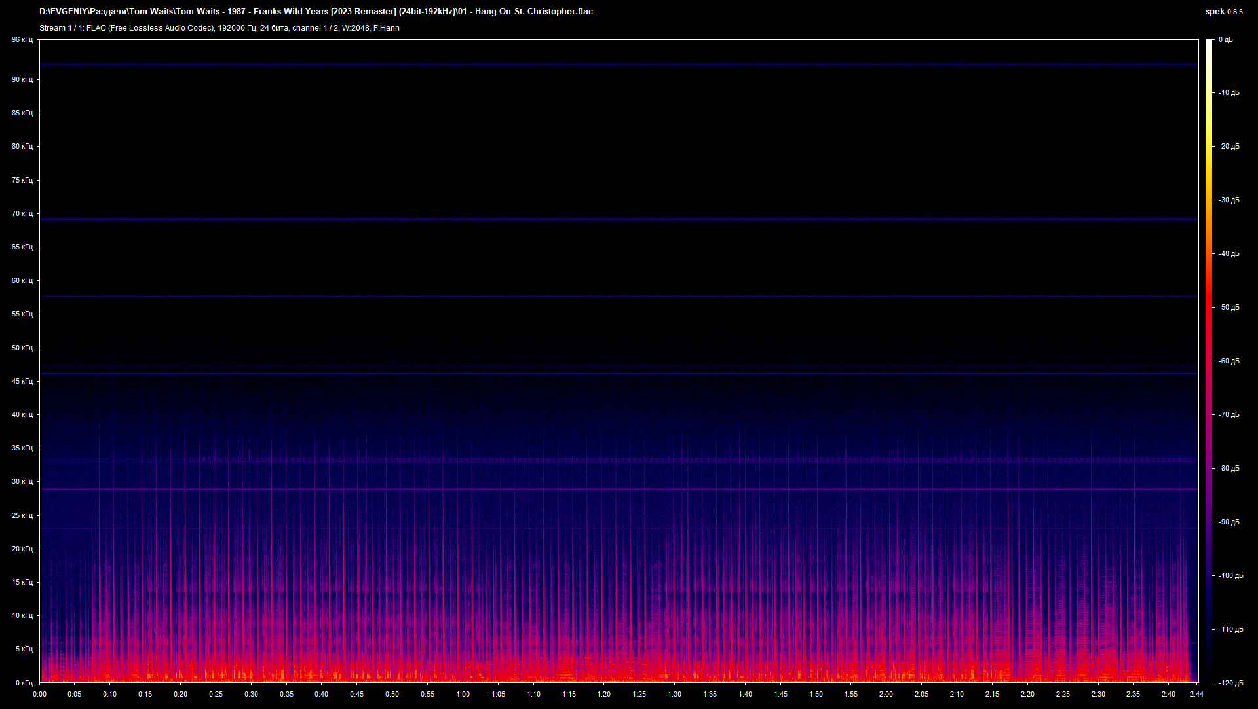Click the spek 0.8.5 version label
The image size is (1258, 709).
1224,12
